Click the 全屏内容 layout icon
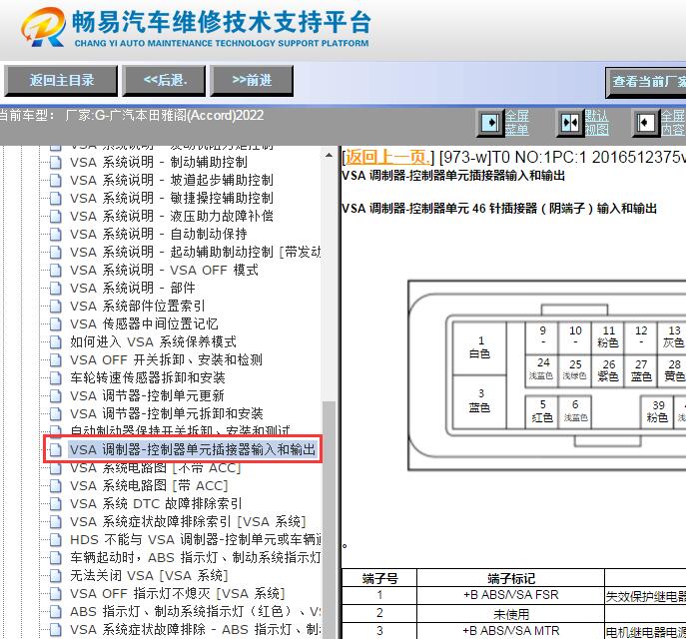Image resolution: width=686 pixels, height=639 pixels. point(646,123)
